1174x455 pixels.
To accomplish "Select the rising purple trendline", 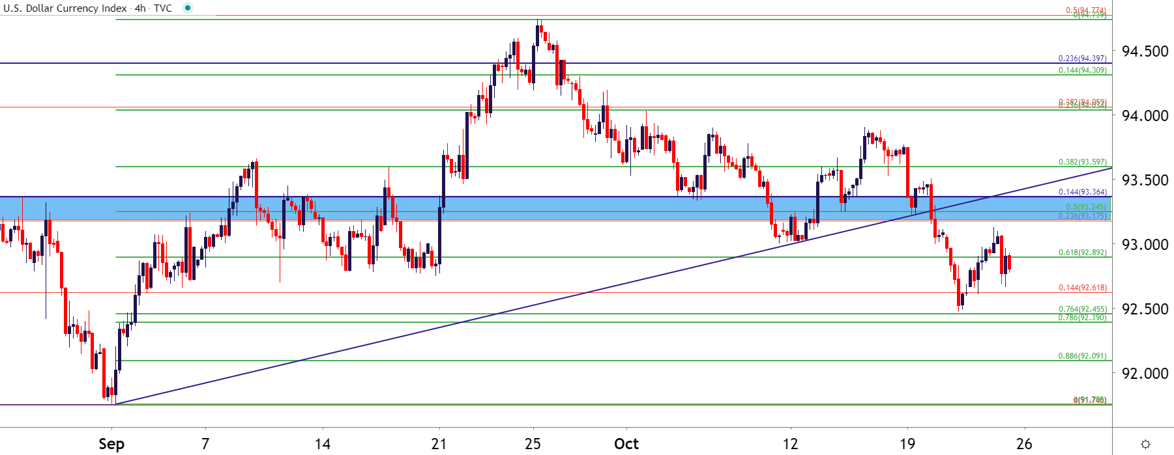I will click(x=613, y=286).
